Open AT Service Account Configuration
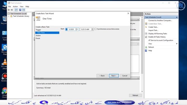 click(161, 40)
